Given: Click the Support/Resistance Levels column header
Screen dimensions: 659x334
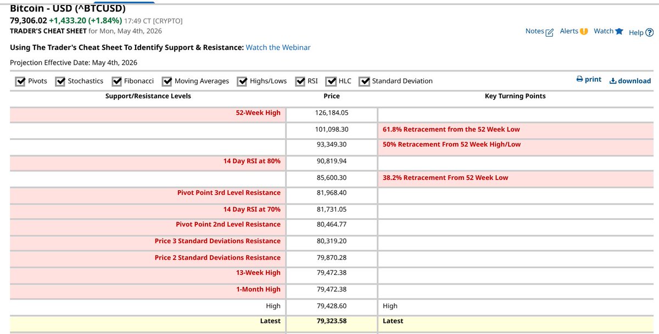Looking at the screenshot, I should [148, 96].
